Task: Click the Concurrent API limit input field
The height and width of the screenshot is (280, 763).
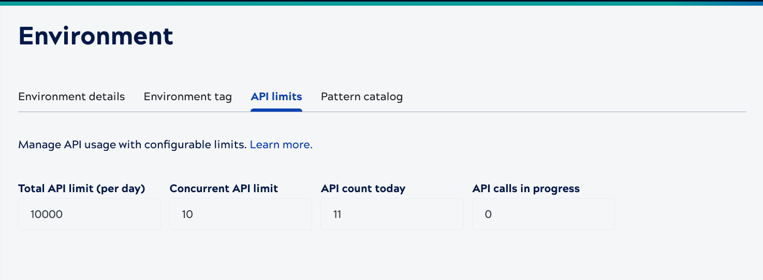Action: (x=241, y=214)
